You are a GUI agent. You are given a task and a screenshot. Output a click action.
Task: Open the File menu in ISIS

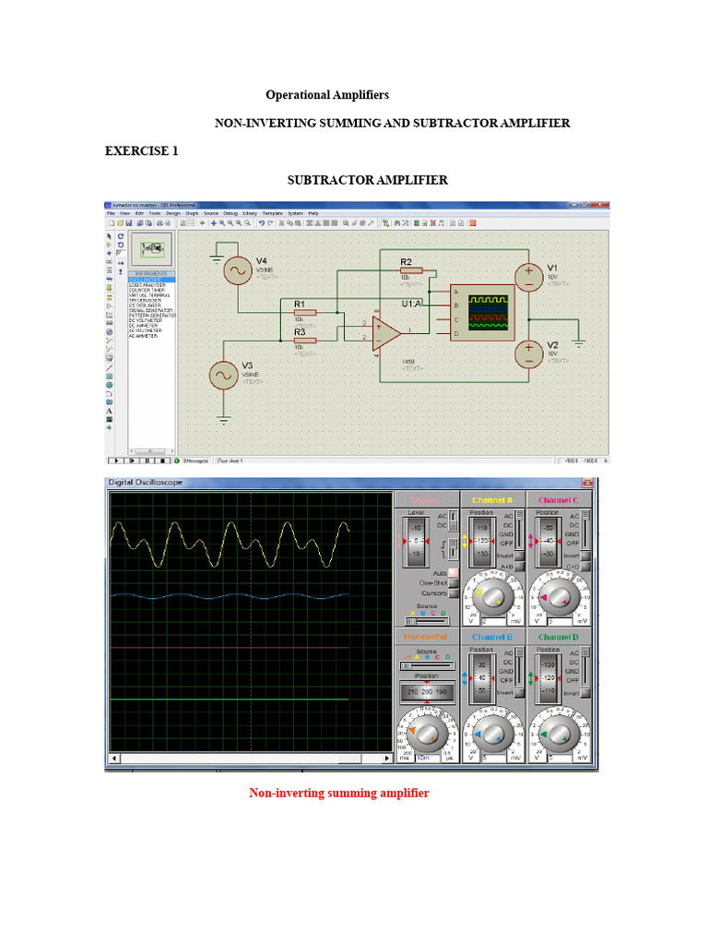111,213
